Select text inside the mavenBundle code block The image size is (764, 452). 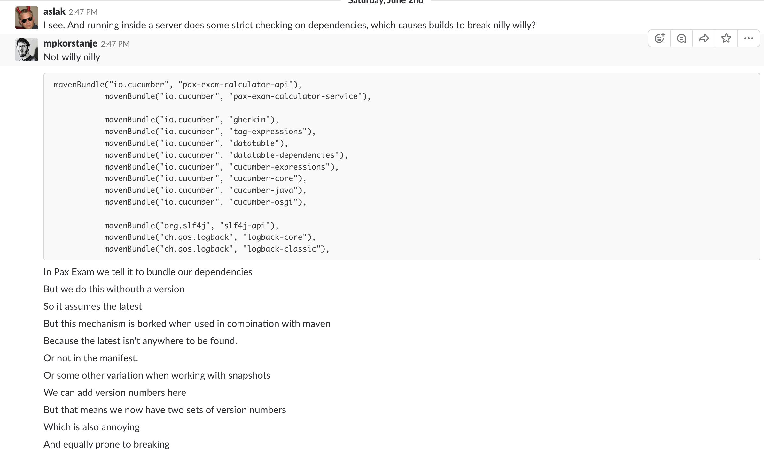pyautogui.click(x=224, y=166)
